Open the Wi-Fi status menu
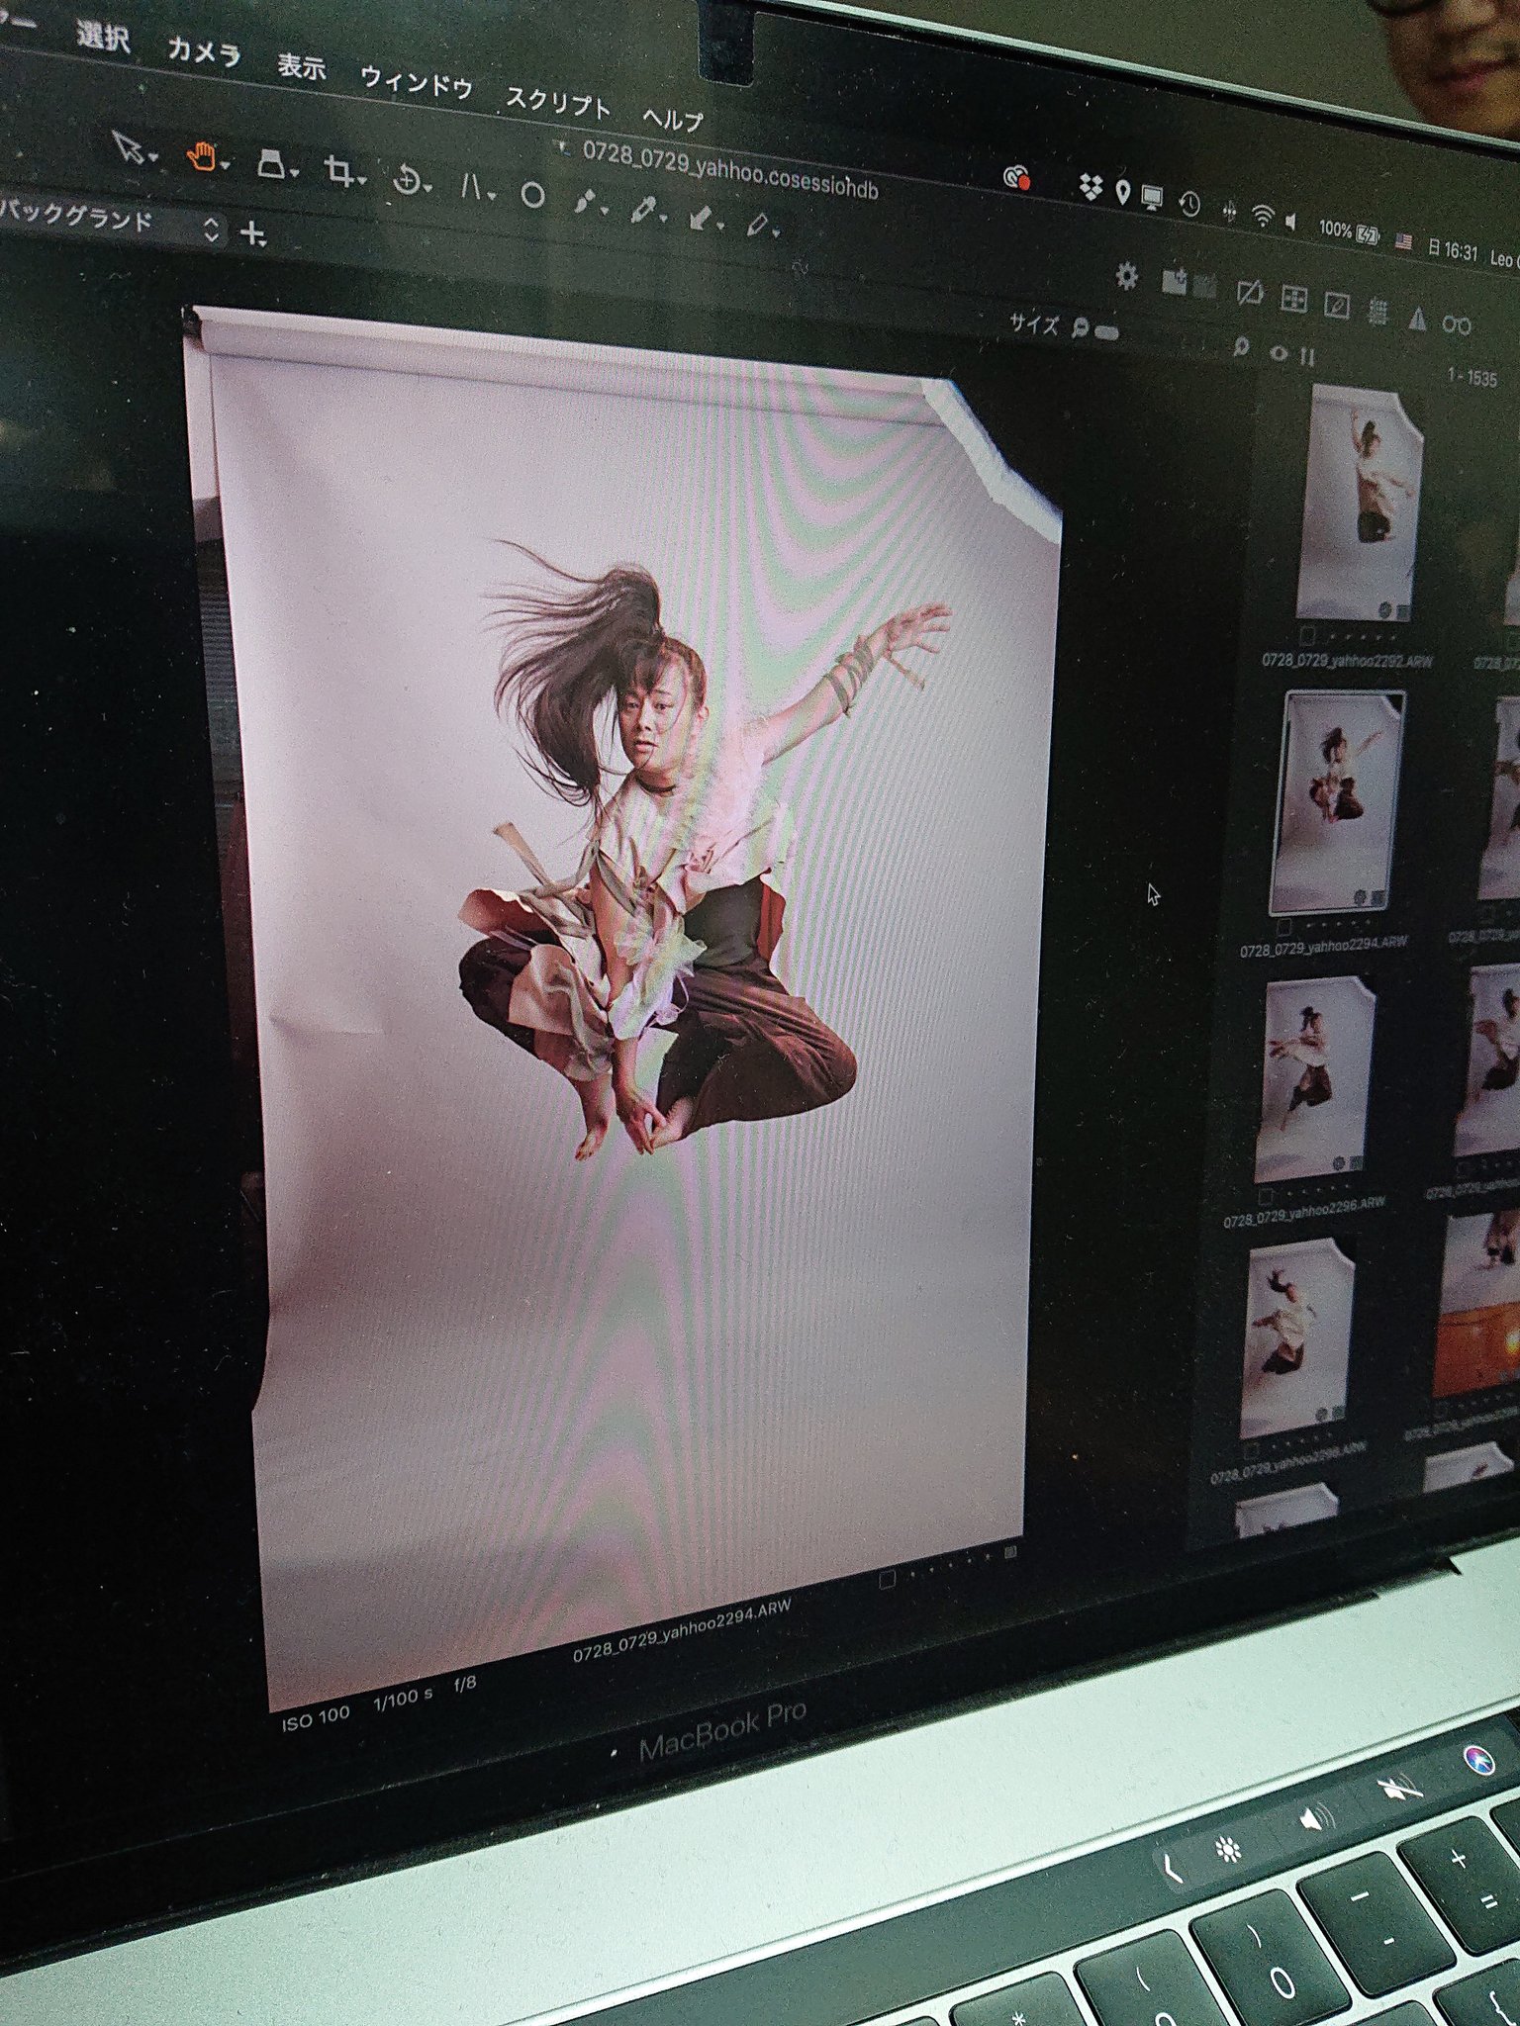 (x=1262, y=216)
